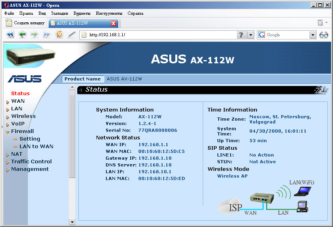Screen dimensions: 333x227
Task: Collapse the Firewall menu arrow
Action: [x=8, y=132]
